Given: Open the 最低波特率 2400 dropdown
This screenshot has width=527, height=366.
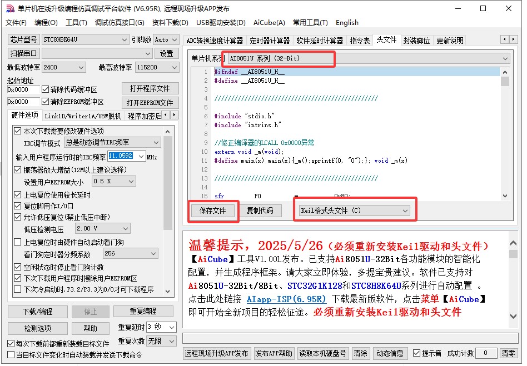Looking at the screenshot, I should click(x=64, y=68).
